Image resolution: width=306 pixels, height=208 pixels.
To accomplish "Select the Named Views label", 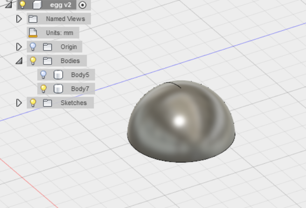I will pyautogui.click(x=66, y=19).
